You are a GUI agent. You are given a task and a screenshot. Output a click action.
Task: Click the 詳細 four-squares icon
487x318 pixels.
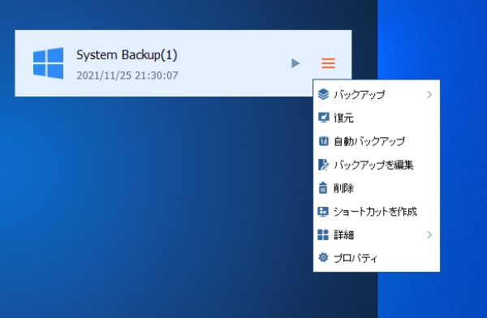click(x=323, y=234)
